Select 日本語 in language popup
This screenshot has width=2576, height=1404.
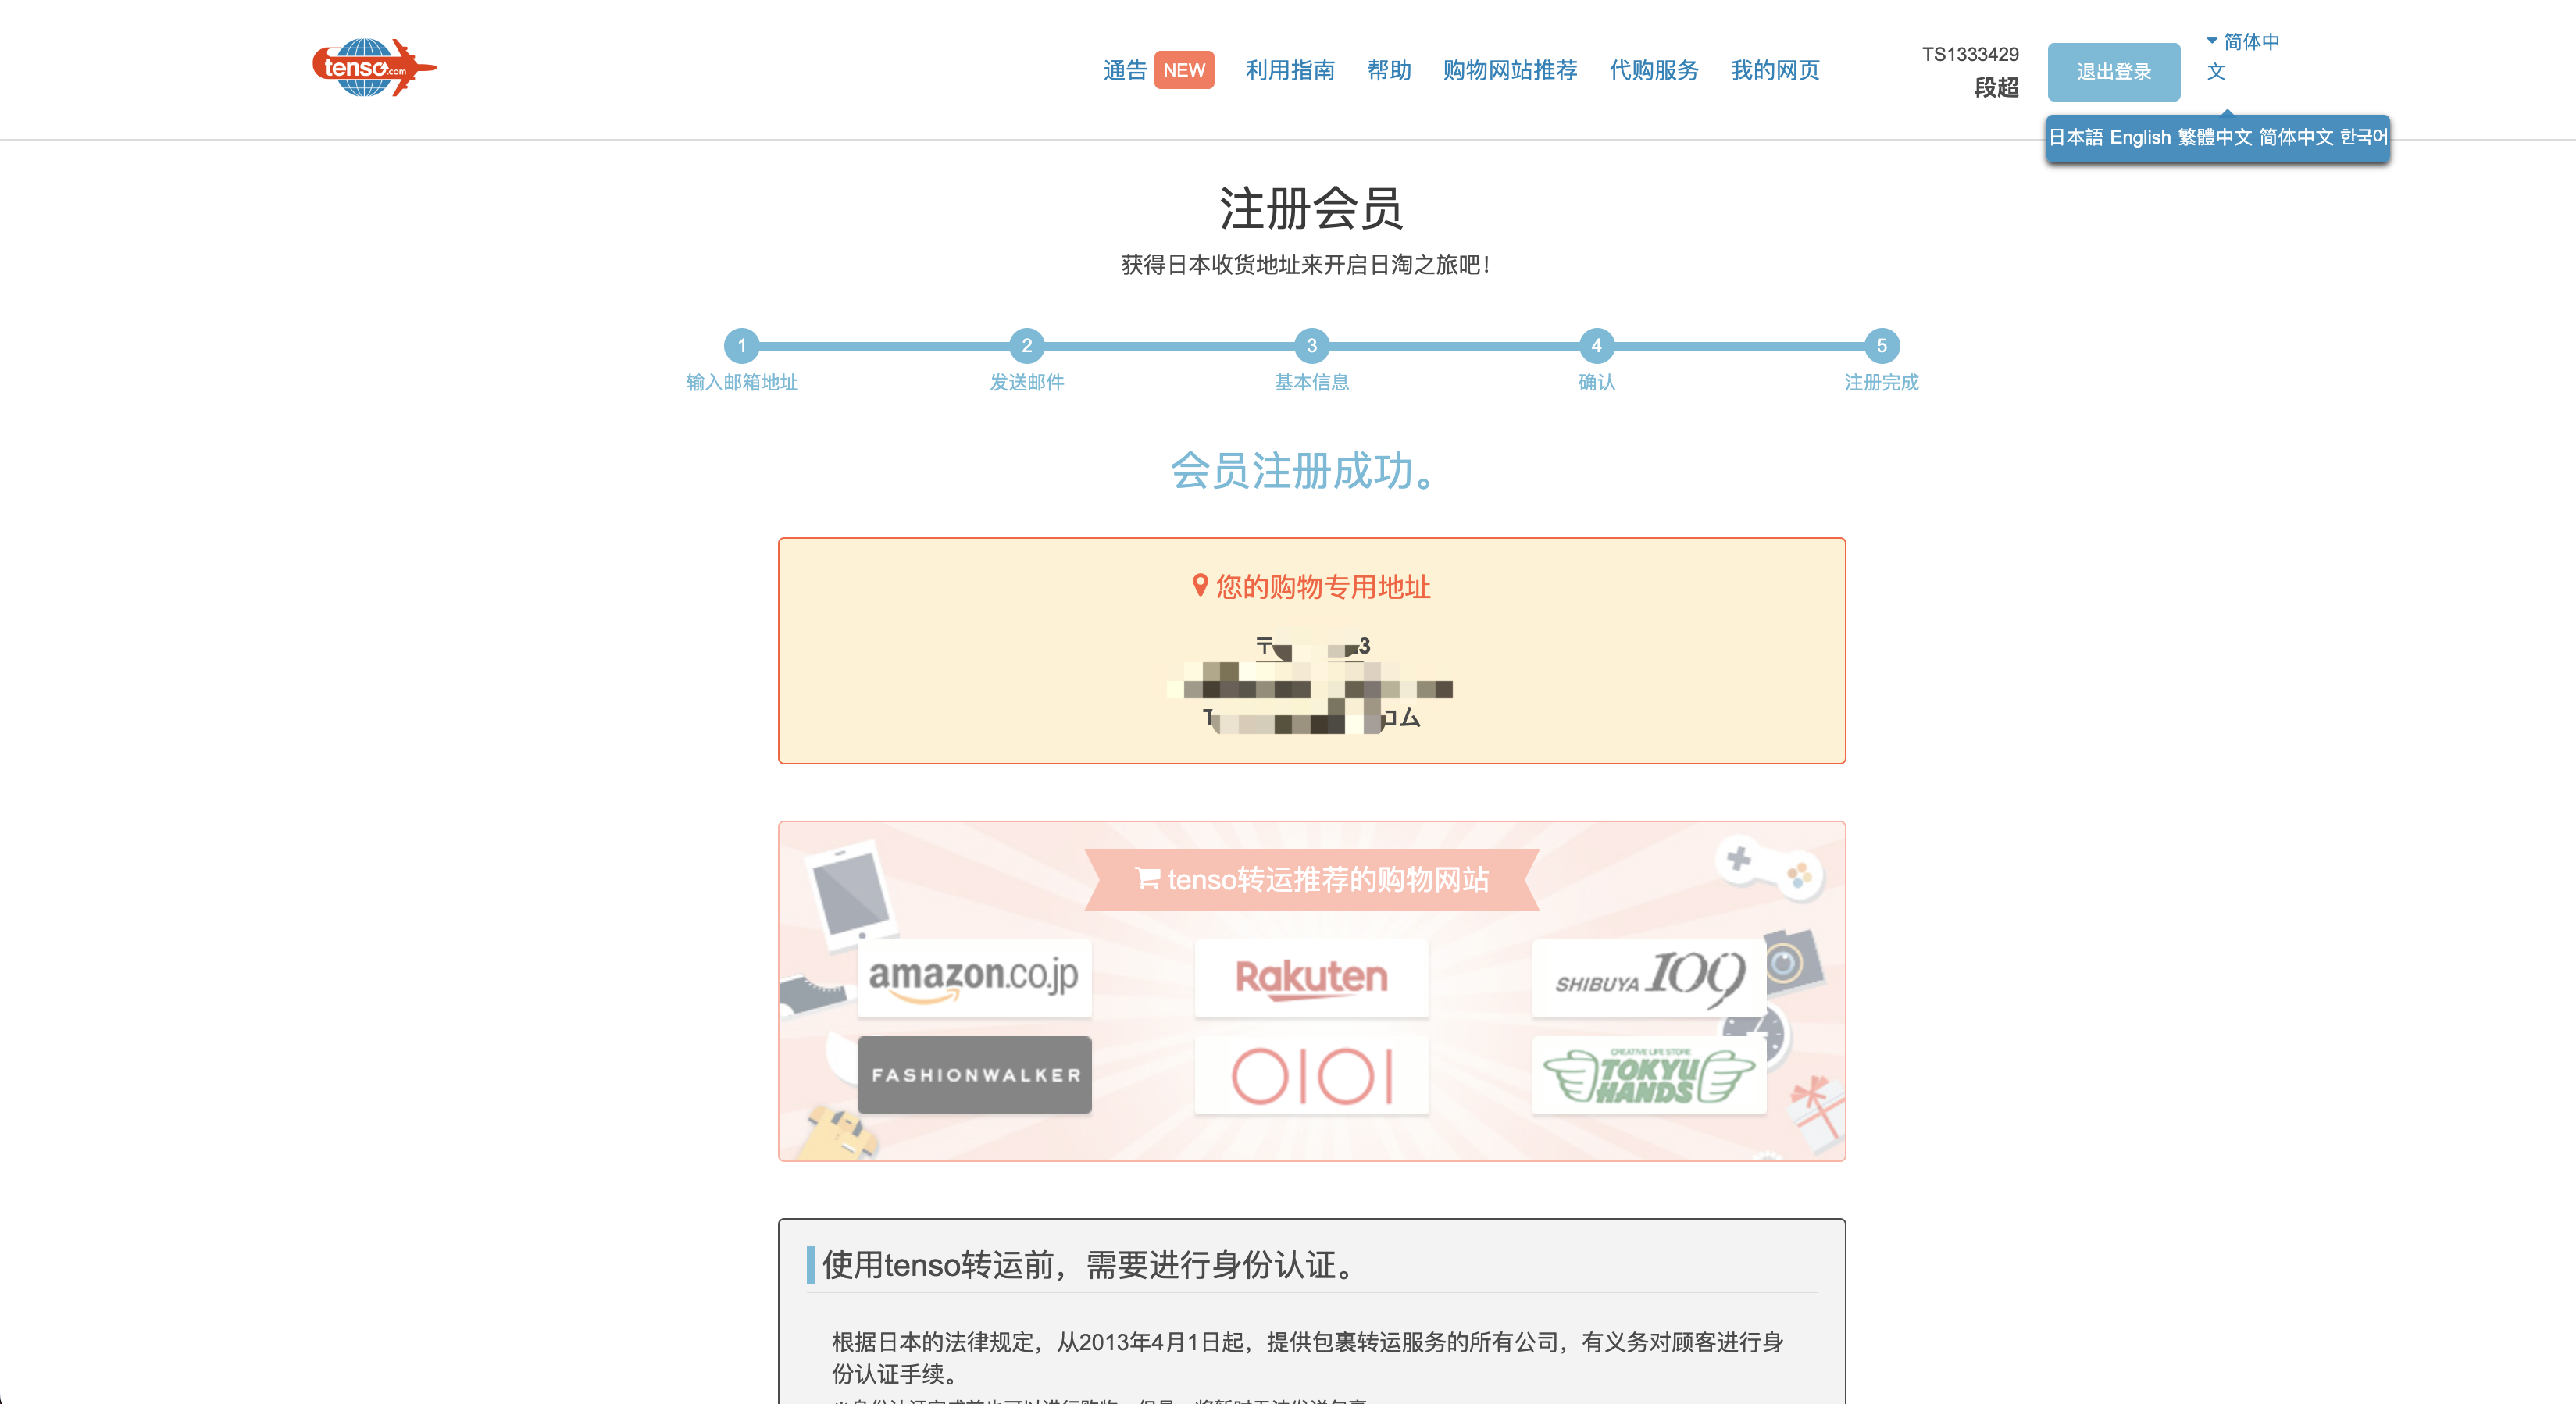point(2075,137)
